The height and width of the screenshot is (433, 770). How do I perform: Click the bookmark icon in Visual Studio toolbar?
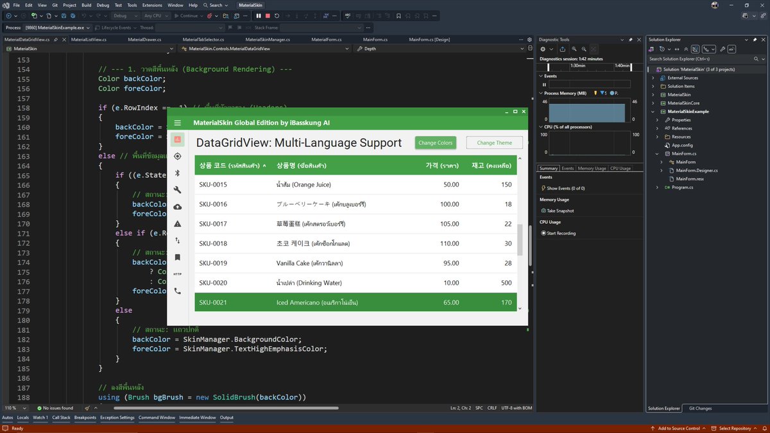(x=398, y=15)
